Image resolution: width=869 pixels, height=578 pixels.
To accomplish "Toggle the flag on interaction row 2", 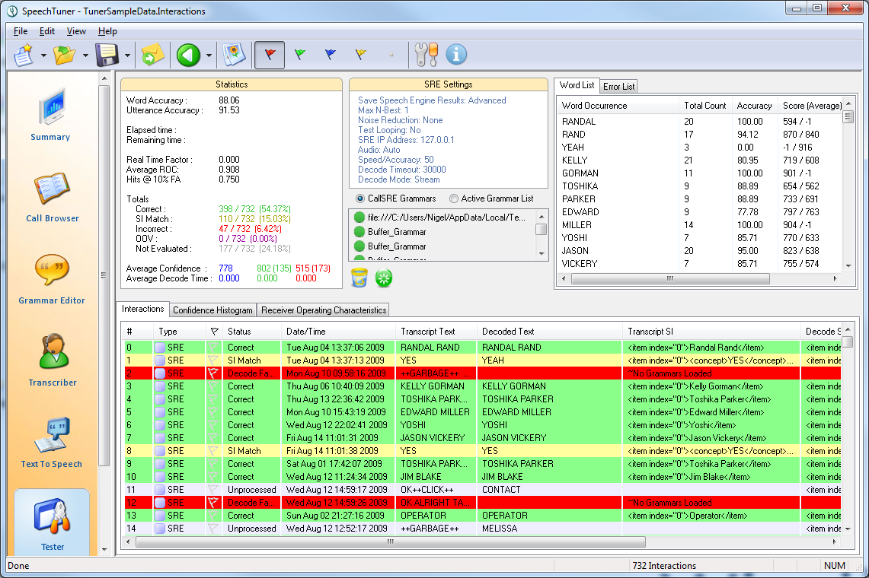I will coord(213,373).
